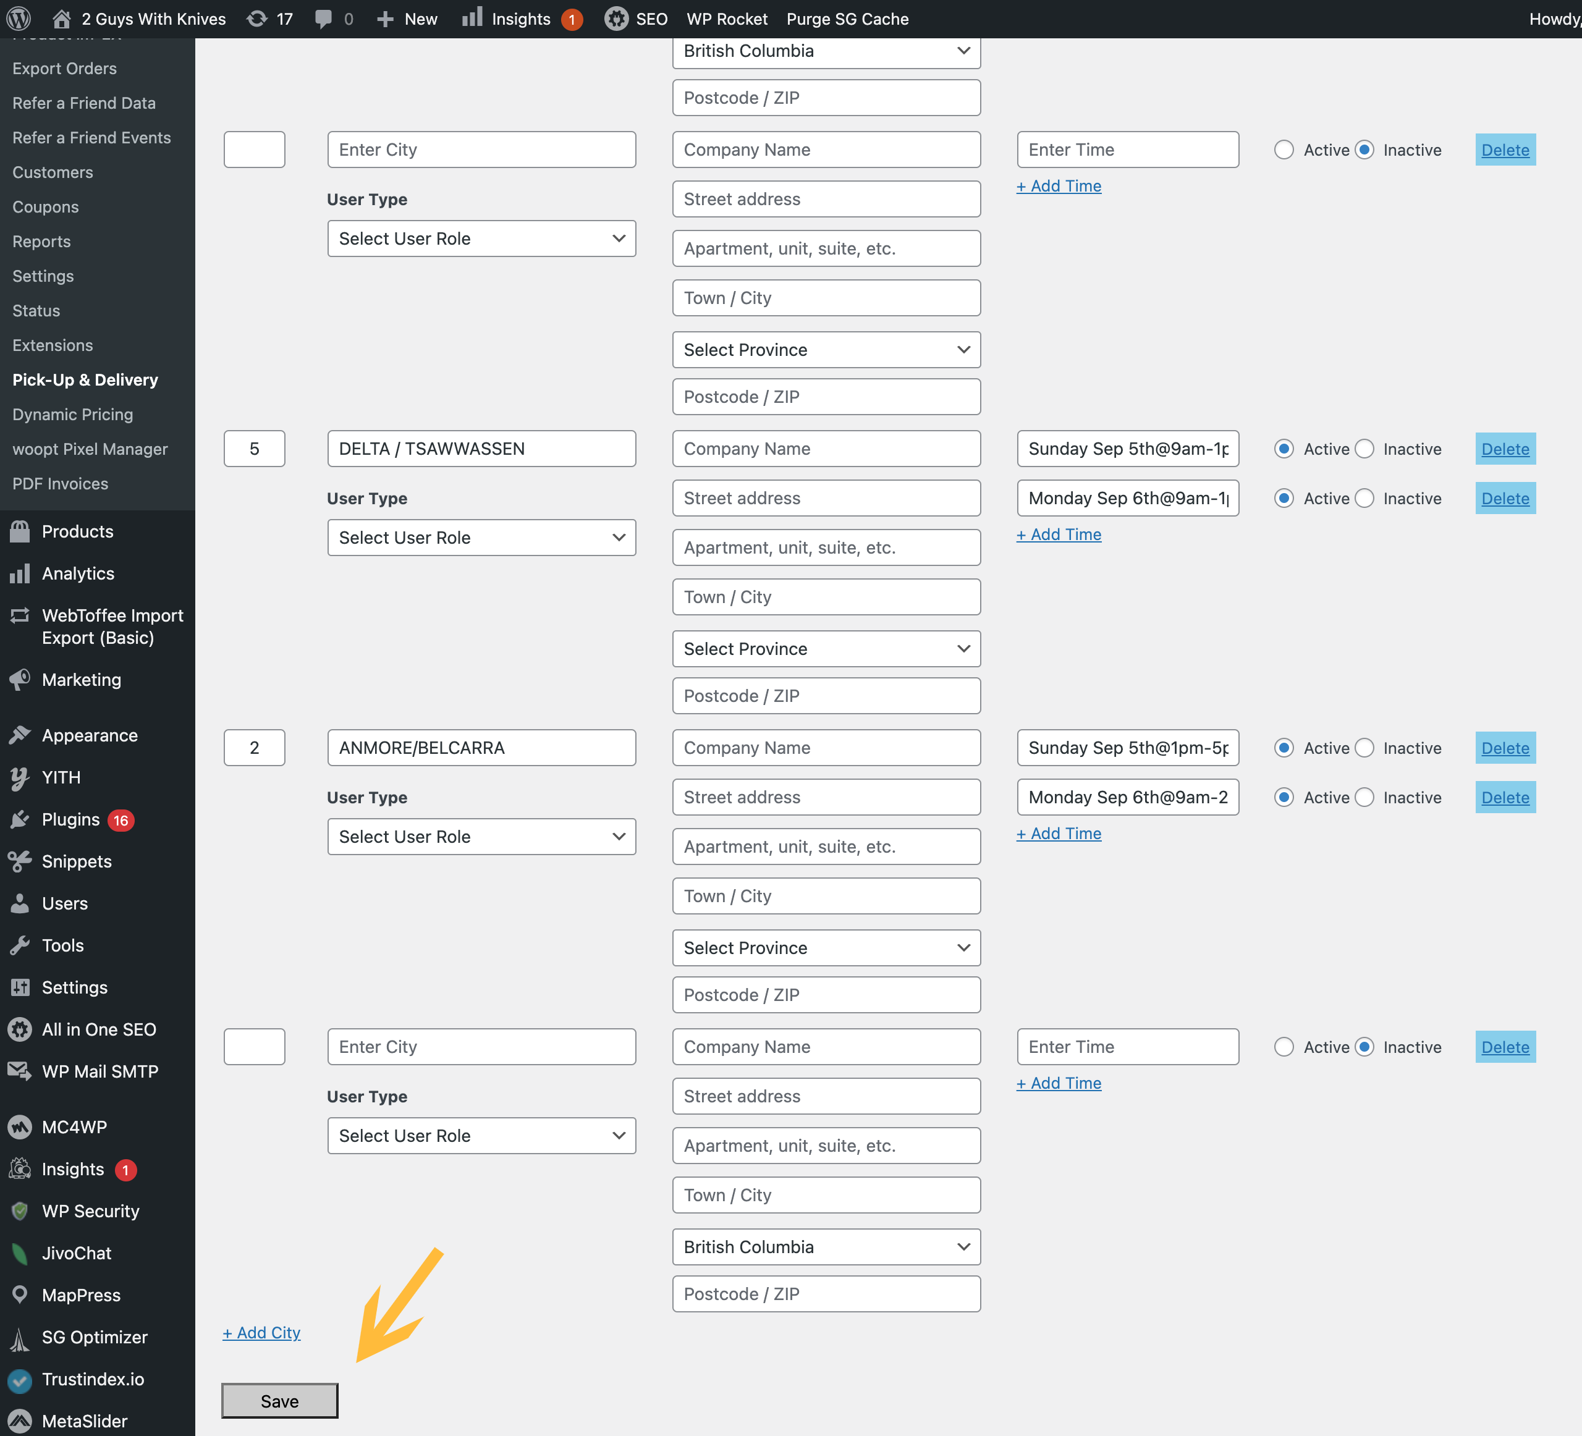Open comments bubble icon in admin bar
Screen dimensions: 1582x1436
(323, 18)
